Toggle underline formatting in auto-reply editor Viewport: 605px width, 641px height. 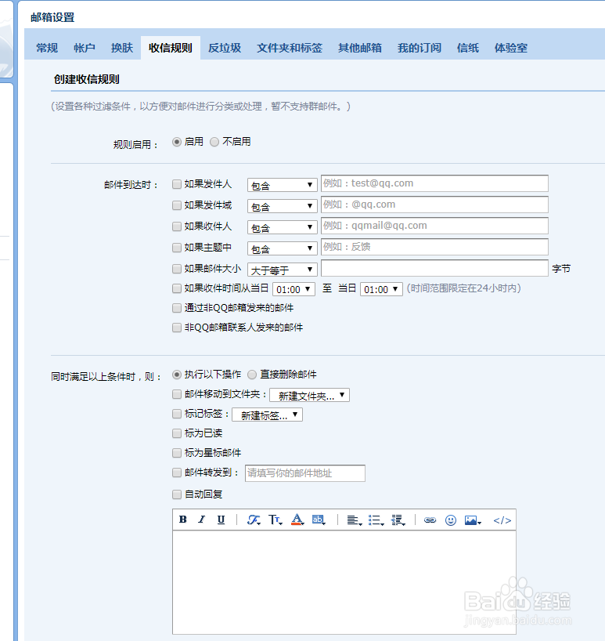pos(221,520)
